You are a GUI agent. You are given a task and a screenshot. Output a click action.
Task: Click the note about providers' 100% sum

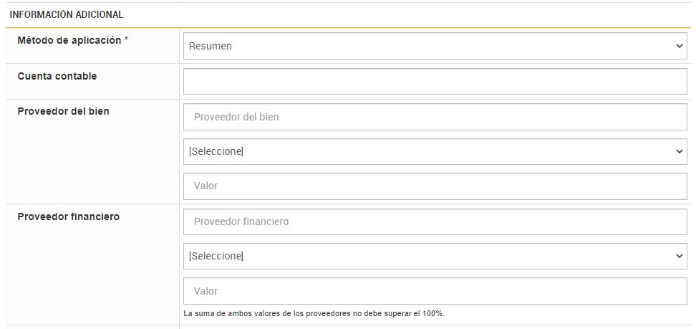pos(314,313)
